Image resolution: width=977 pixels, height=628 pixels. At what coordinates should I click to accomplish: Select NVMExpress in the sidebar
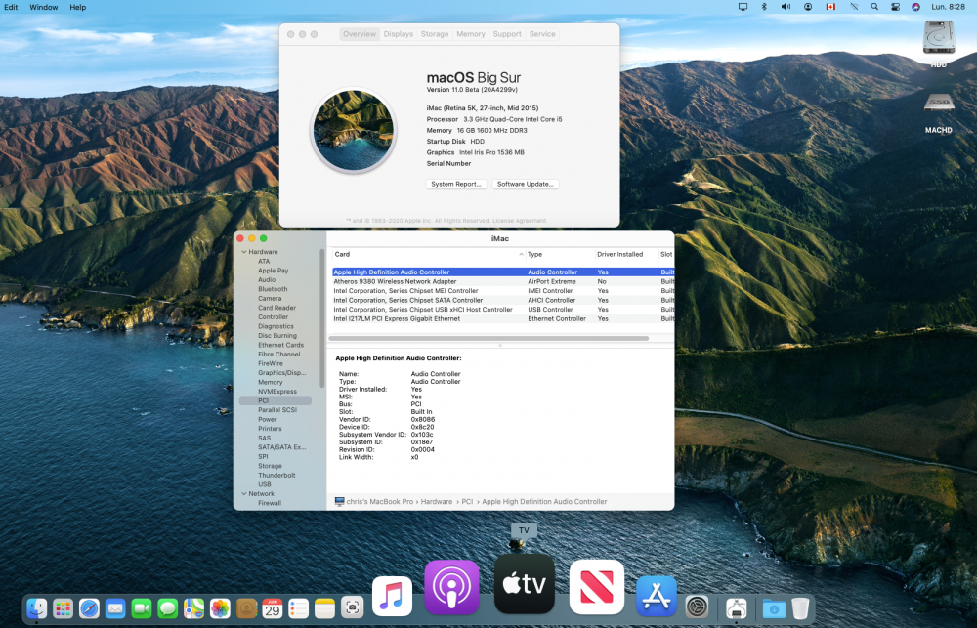tap(277, 392)
